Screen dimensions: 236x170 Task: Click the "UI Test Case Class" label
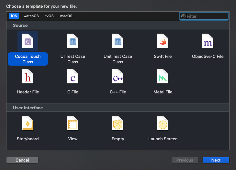73,59
